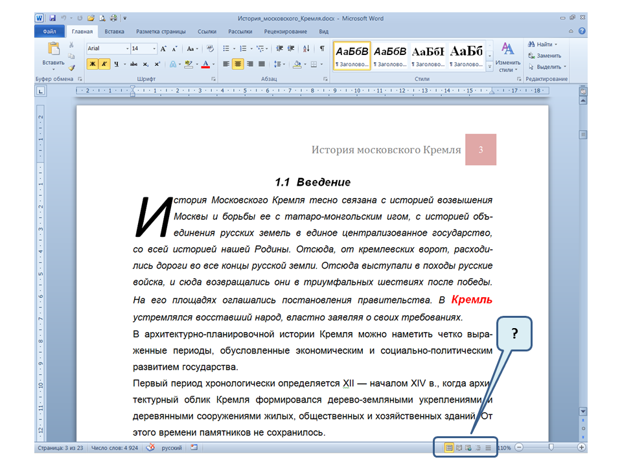Click the Заменить button
This screenshot has width=622, height=466.
[544, 56]
